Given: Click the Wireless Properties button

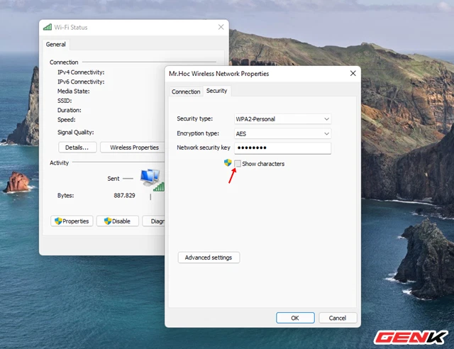Looking at the screenshot, I should [x=134, y=148].
